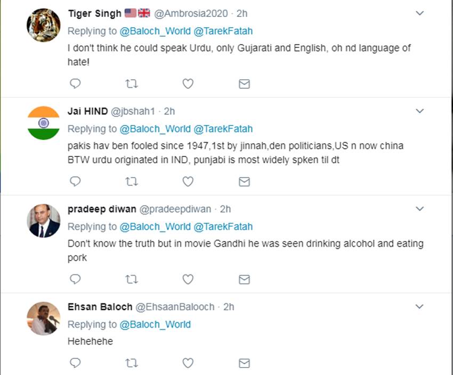Open more options for Tiger Singh's tweet
This screenshot has height=375, width=453.
(419, 13)
